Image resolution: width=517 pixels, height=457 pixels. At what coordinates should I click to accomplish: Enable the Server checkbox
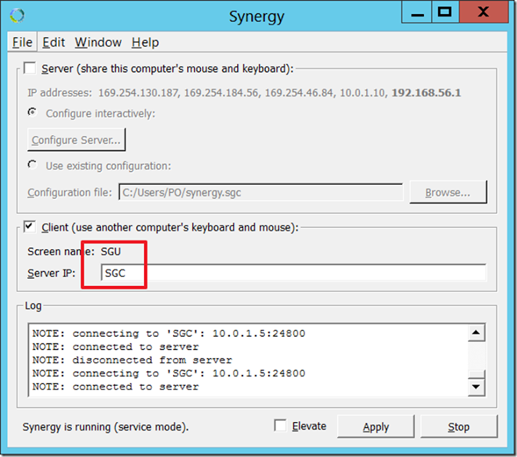pyautogui.click(x=30, y=68)
